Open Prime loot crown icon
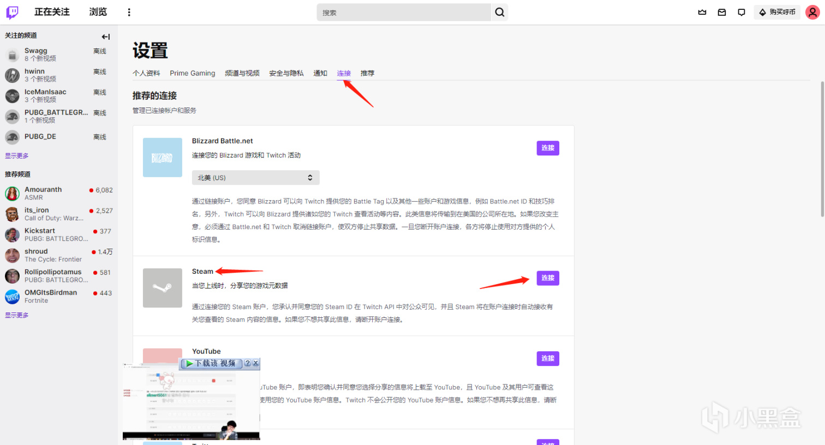 tap(702, 12)
